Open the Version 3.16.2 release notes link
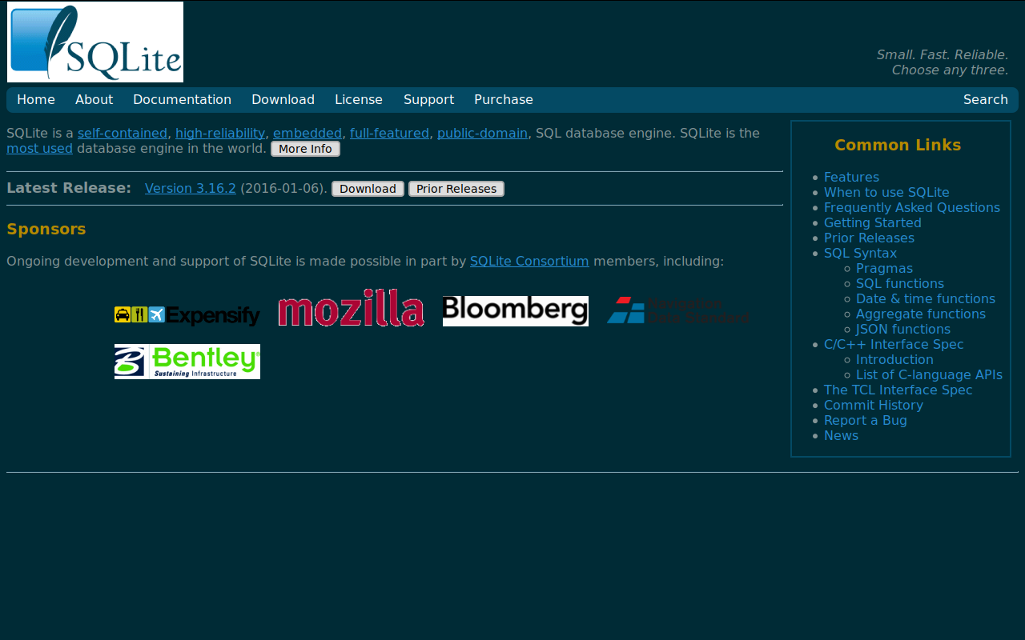The height and width of the screenshot is (640, 1025). [x=191, y=187]
